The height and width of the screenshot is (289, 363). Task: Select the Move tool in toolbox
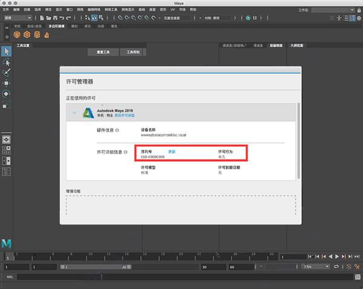(6, 83)
